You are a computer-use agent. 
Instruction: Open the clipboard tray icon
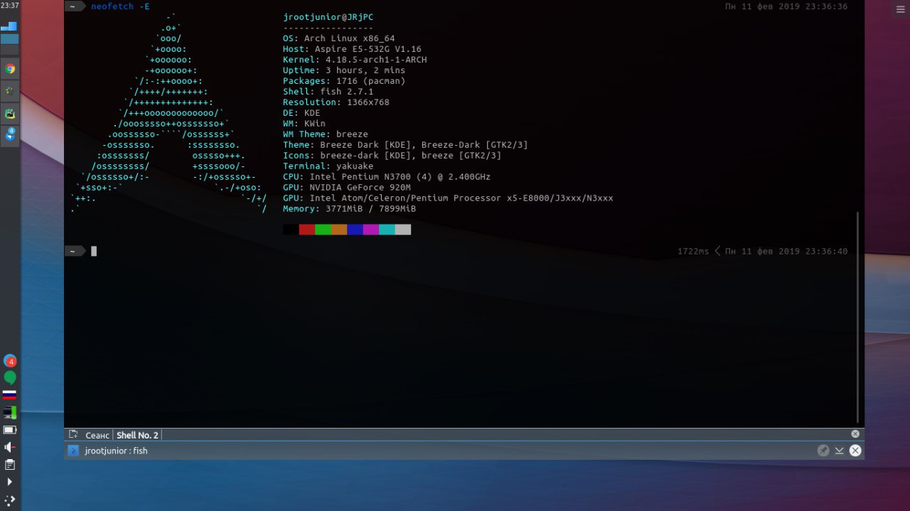pyautogui.click(x=10, y=465)
